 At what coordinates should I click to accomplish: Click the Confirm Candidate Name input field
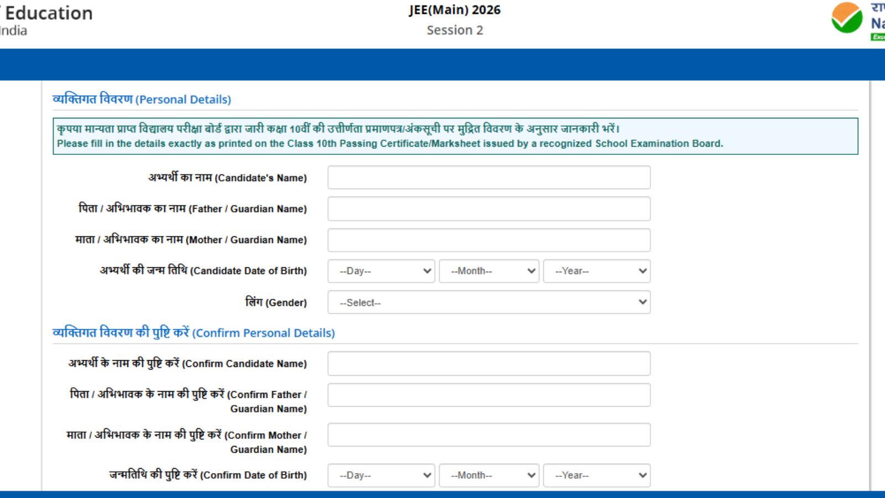coord(488,364)
